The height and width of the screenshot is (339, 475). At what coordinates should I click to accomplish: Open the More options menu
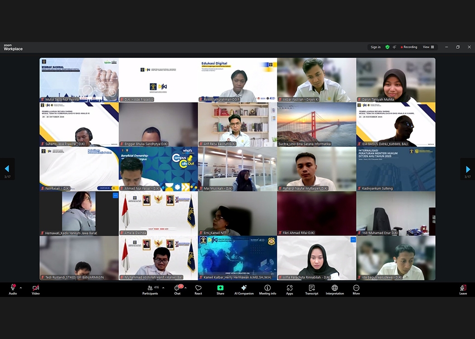(356, 289)
